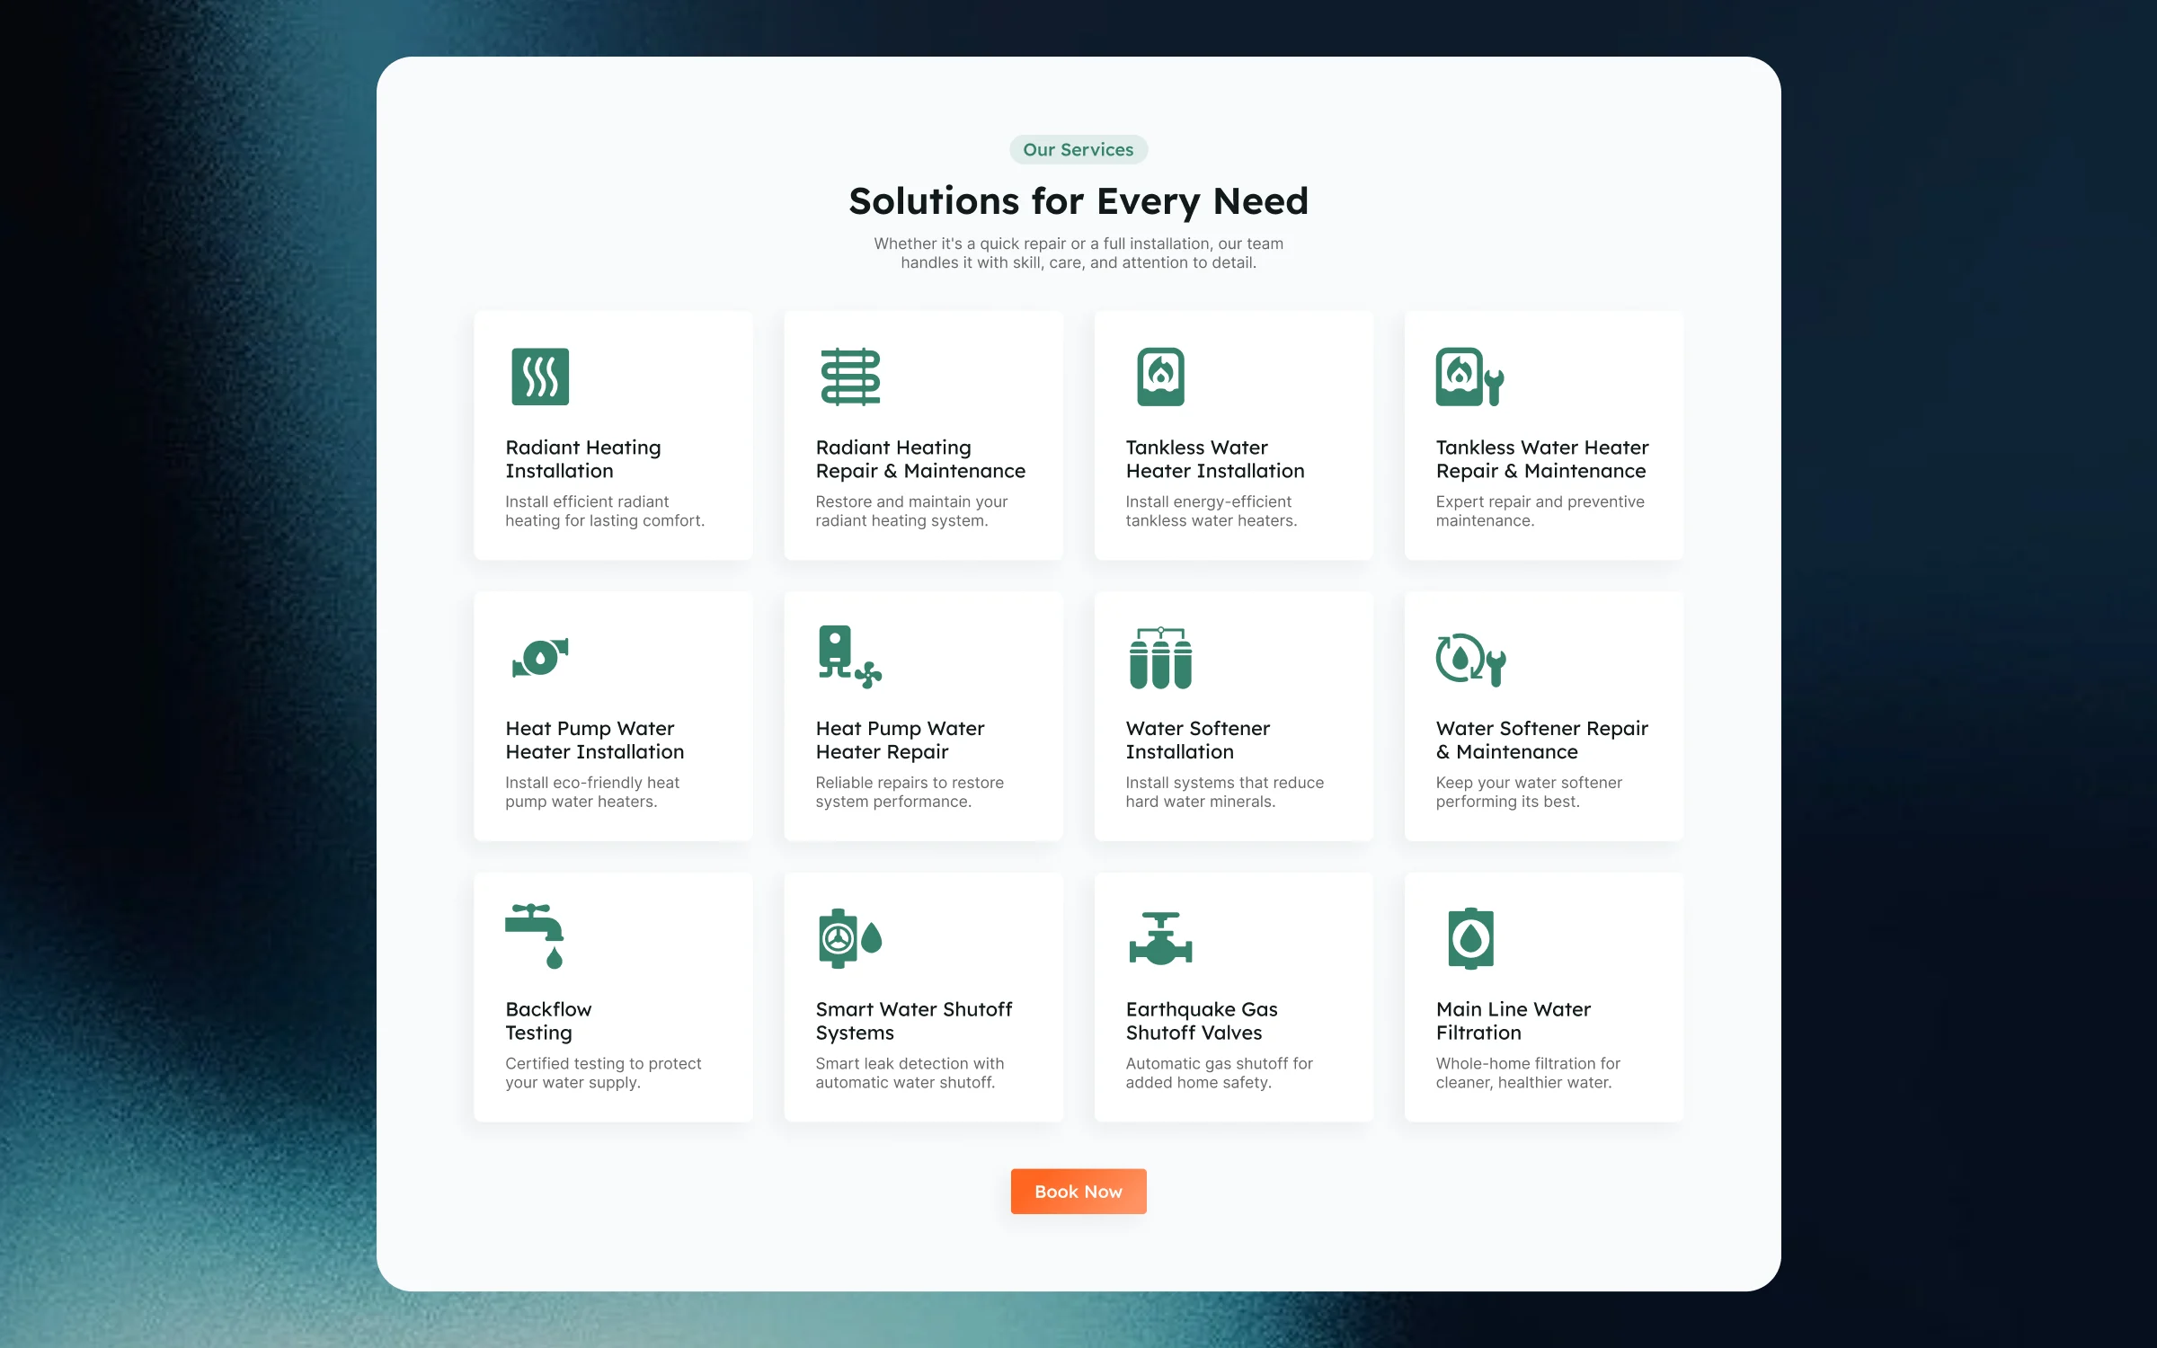This screenshot has height=1348, width=2157.
Task: Select the Main Line Water Filtration title
Action: [1513, 1021]
